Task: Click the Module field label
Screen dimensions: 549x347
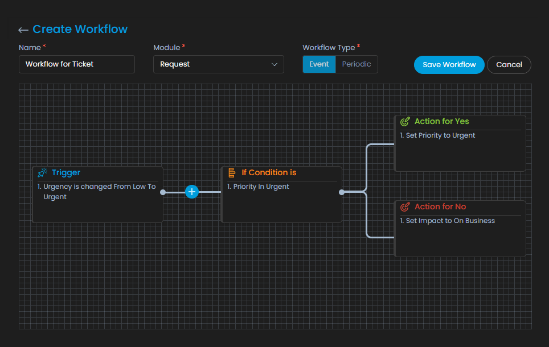Action: 167,48
